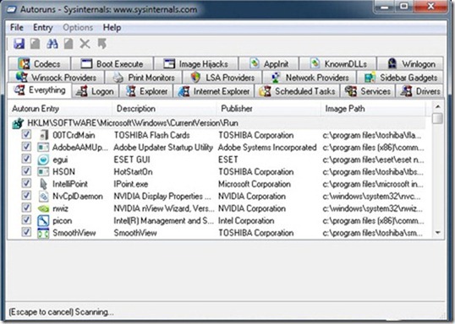Click the Delete X toolbar icon
The width and height of the screenshot is (455, 324).
(85, 44)
